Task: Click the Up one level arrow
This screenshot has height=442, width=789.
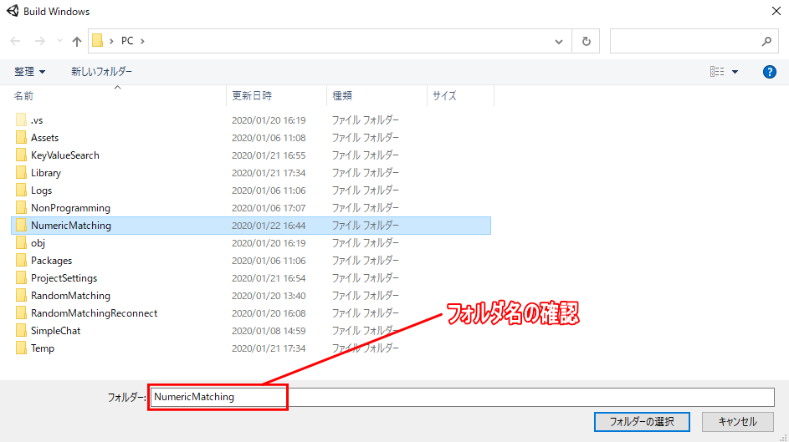Action: 77,41
